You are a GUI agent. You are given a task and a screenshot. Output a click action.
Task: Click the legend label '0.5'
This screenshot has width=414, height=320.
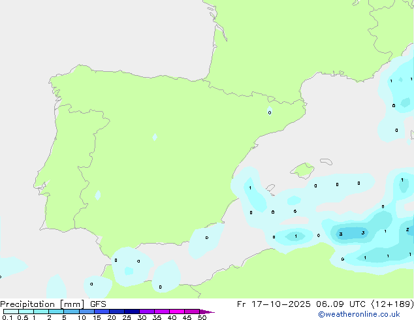(22, 317)
